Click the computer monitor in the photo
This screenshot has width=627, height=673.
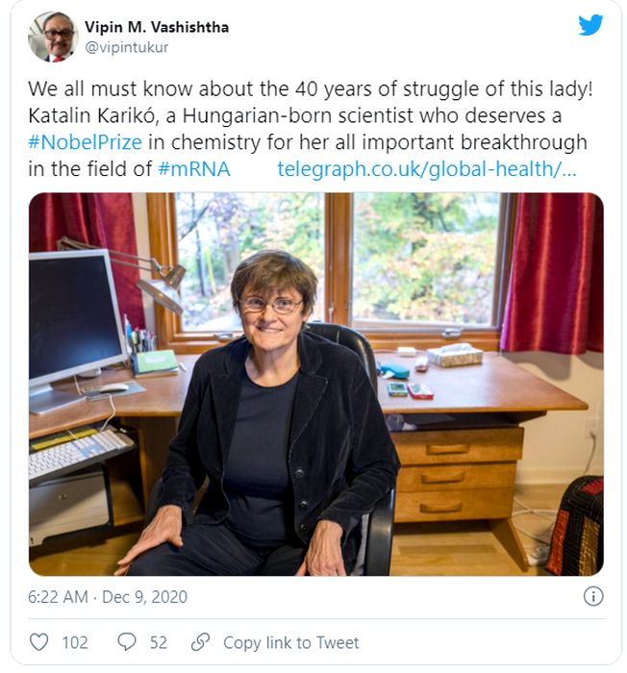(75, 317)
